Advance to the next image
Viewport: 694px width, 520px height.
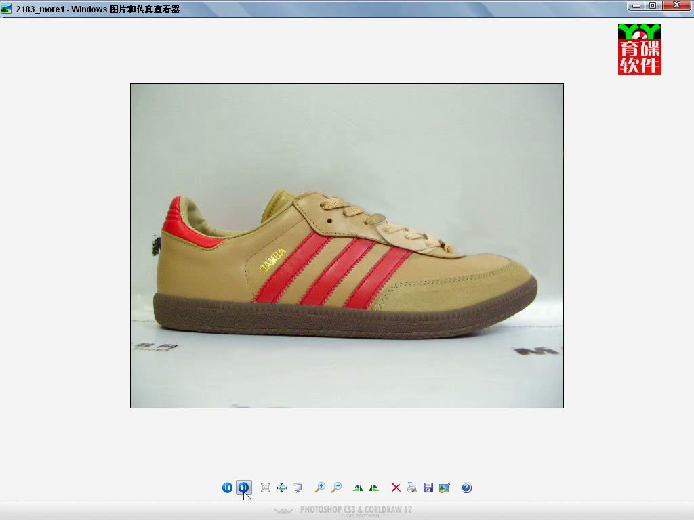point(243,487)
